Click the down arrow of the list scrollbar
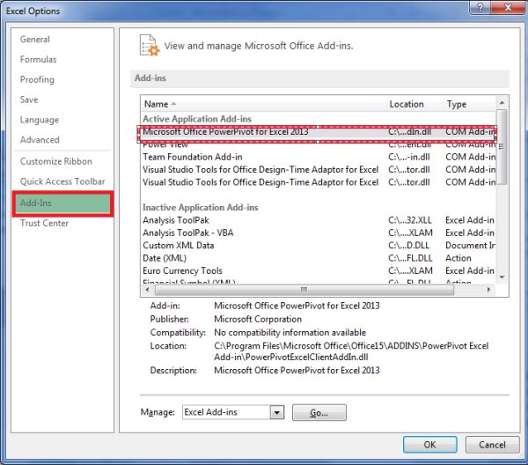Image resolution: width=528 pixels, height=465 pixels. click(x=502, y=277)
